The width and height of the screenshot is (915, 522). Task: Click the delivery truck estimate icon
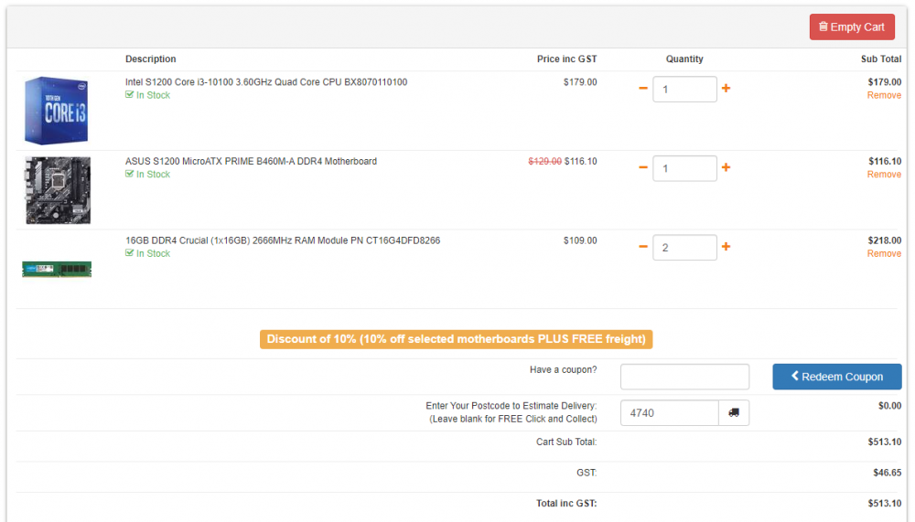[734, 413]
